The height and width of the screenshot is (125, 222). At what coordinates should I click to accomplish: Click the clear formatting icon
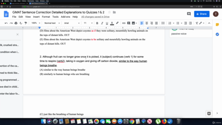pos(197,23)
